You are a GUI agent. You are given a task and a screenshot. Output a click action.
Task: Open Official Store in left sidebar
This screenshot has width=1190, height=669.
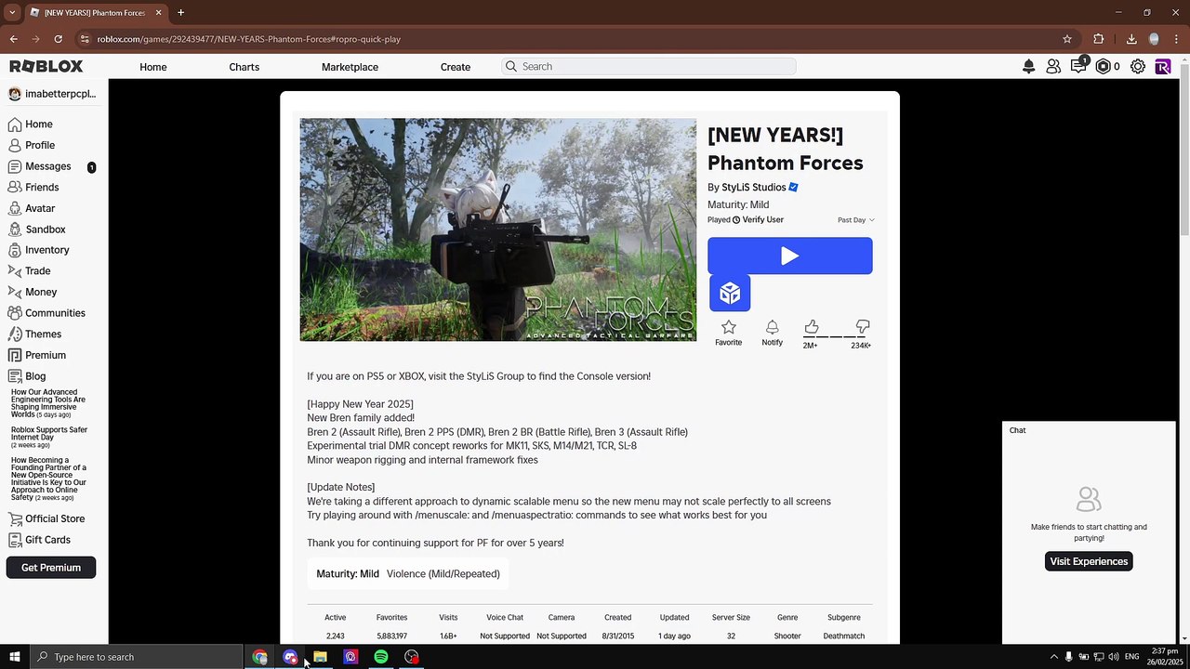coord(46,519)
